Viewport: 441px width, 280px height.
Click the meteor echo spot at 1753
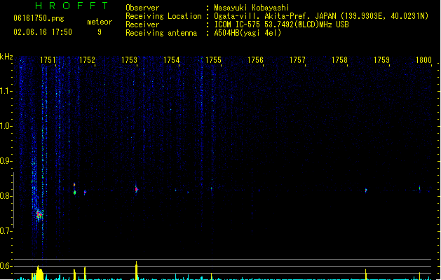(x=137, y=190)
